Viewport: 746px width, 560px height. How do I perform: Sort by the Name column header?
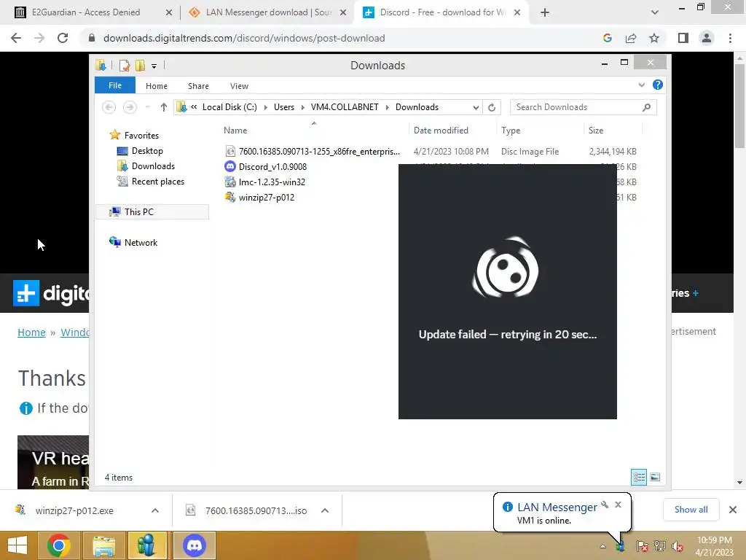[x=314, y=130]
